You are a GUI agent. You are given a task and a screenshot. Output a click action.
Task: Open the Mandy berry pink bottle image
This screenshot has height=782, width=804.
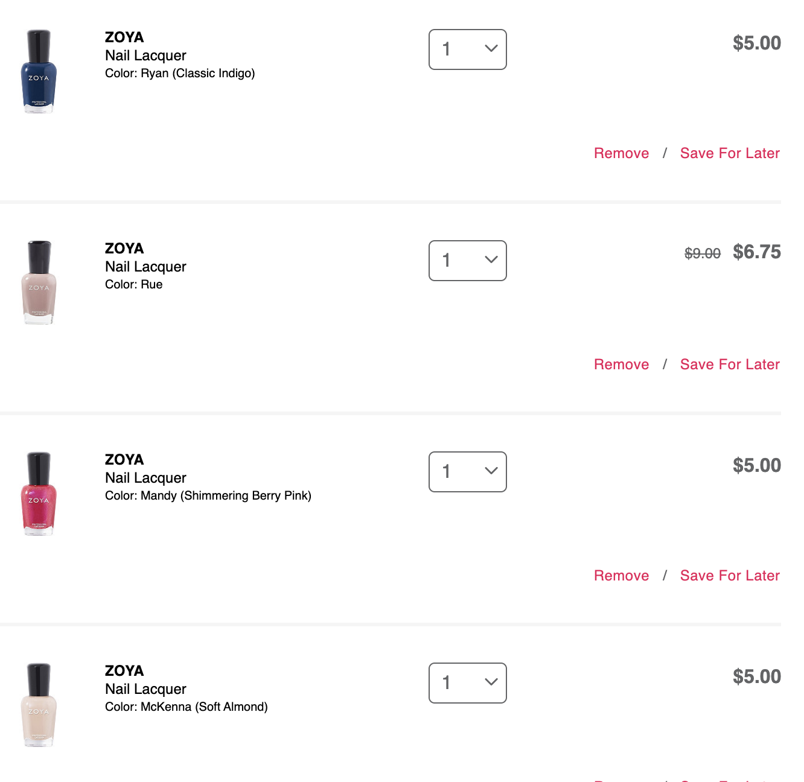(39, 494)
